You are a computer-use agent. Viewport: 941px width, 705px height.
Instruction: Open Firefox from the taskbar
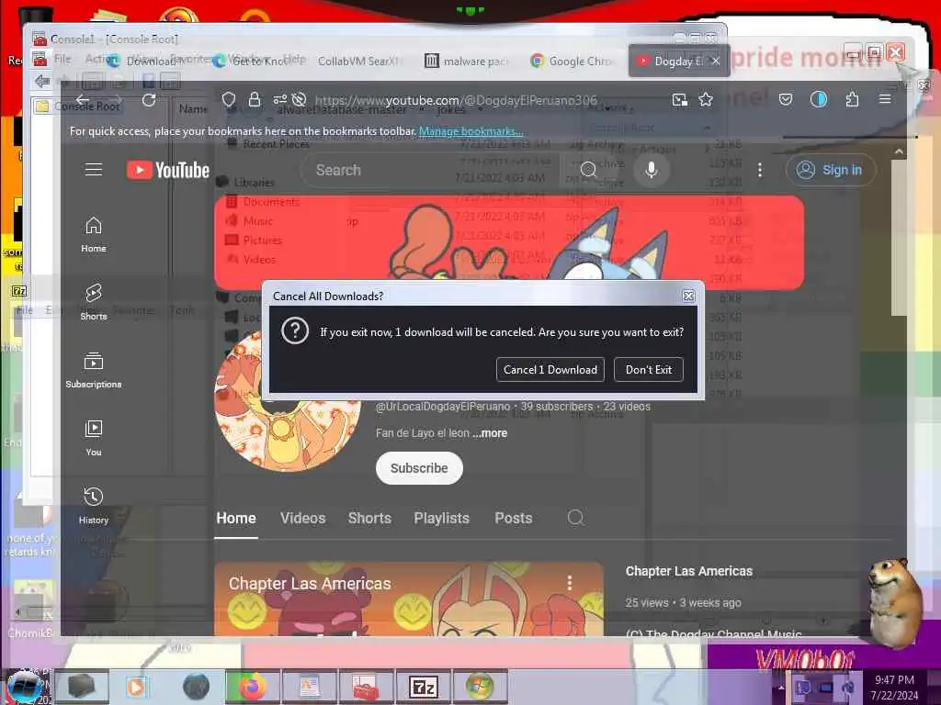tap(253, 687)
